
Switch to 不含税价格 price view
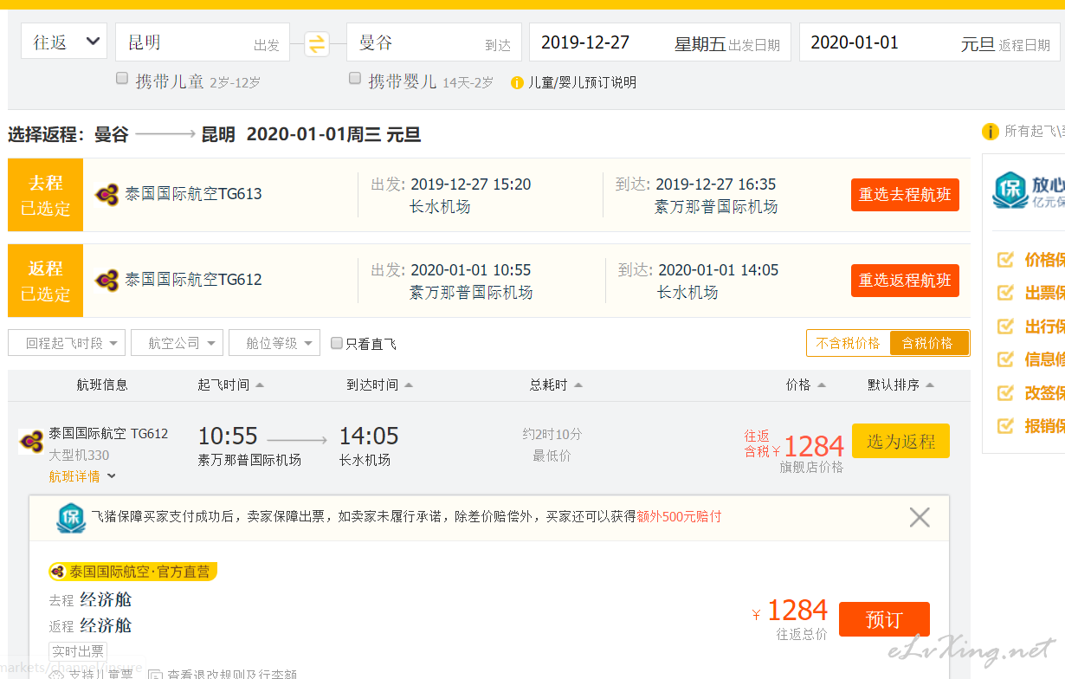point(848,344)
